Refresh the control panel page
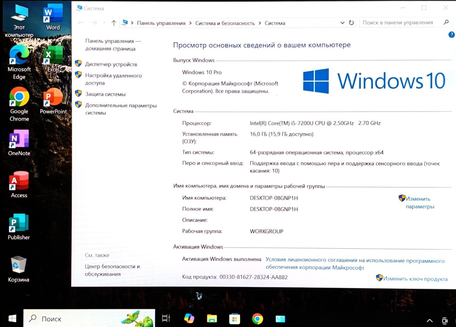The width and height of the screenshot is (456, 327). [351, 23]
